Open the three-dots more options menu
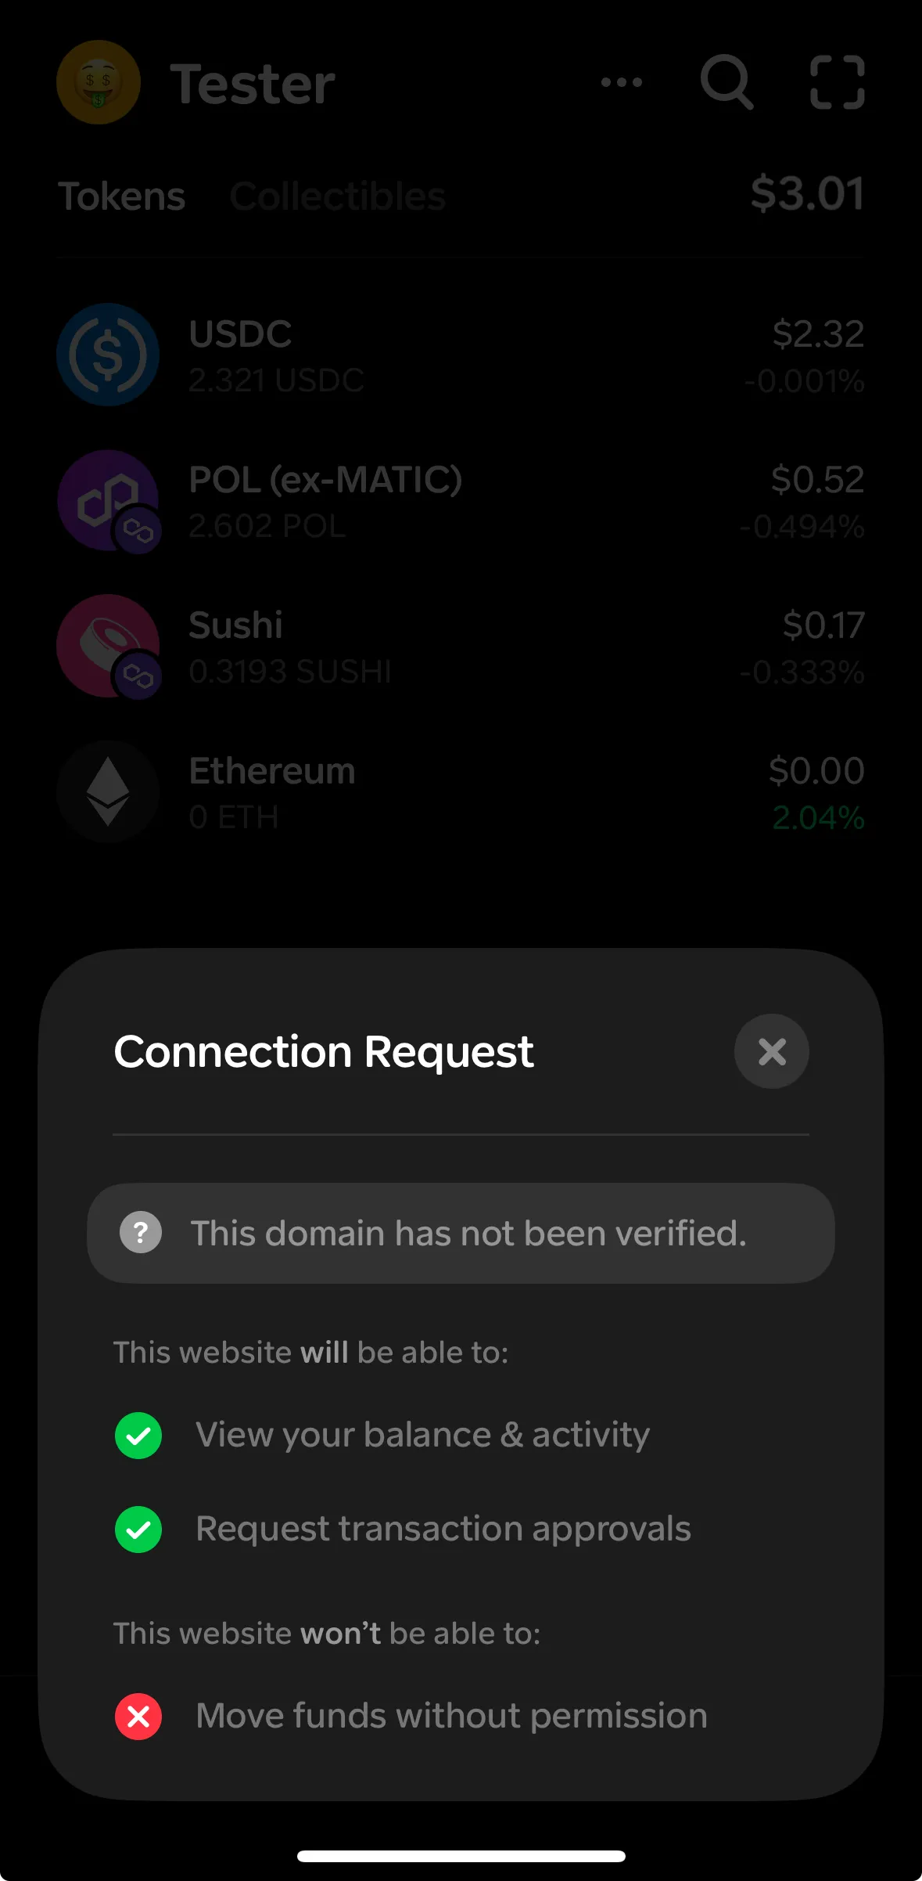Image resolution: width=922 pixels, height=1881 pixels. (x=622, y=82)
